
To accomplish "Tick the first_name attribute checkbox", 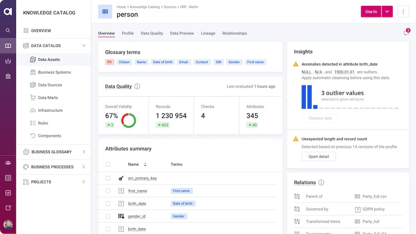I will [x=108, y=191].
